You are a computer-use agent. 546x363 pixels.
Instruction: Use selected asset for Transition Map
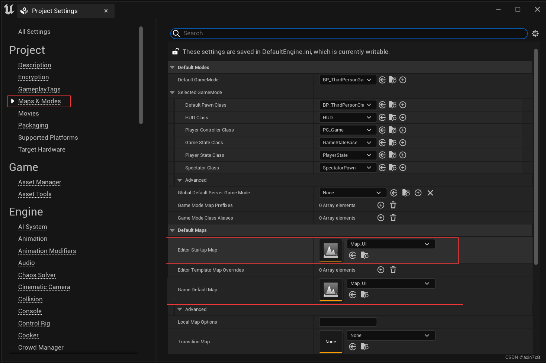coord(353,347)
